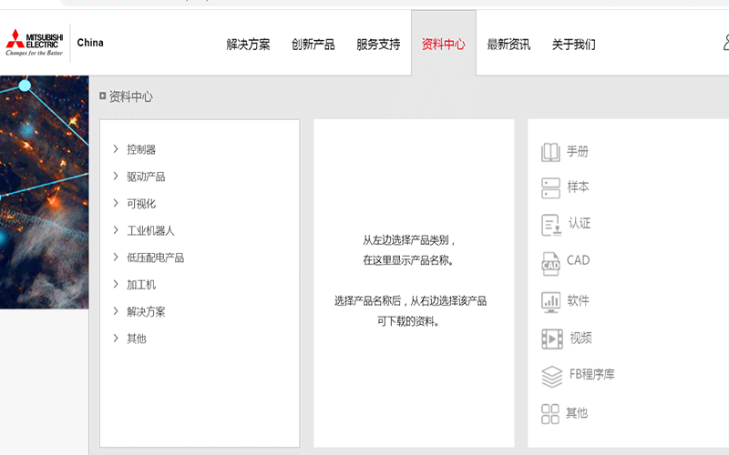Click the 软件 software chart icon
This screenshot has width=729, height=455.
(550, 301)
